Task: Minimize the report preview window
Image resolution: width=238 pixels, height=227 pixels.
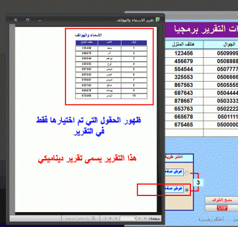Action: click(40, 20)
